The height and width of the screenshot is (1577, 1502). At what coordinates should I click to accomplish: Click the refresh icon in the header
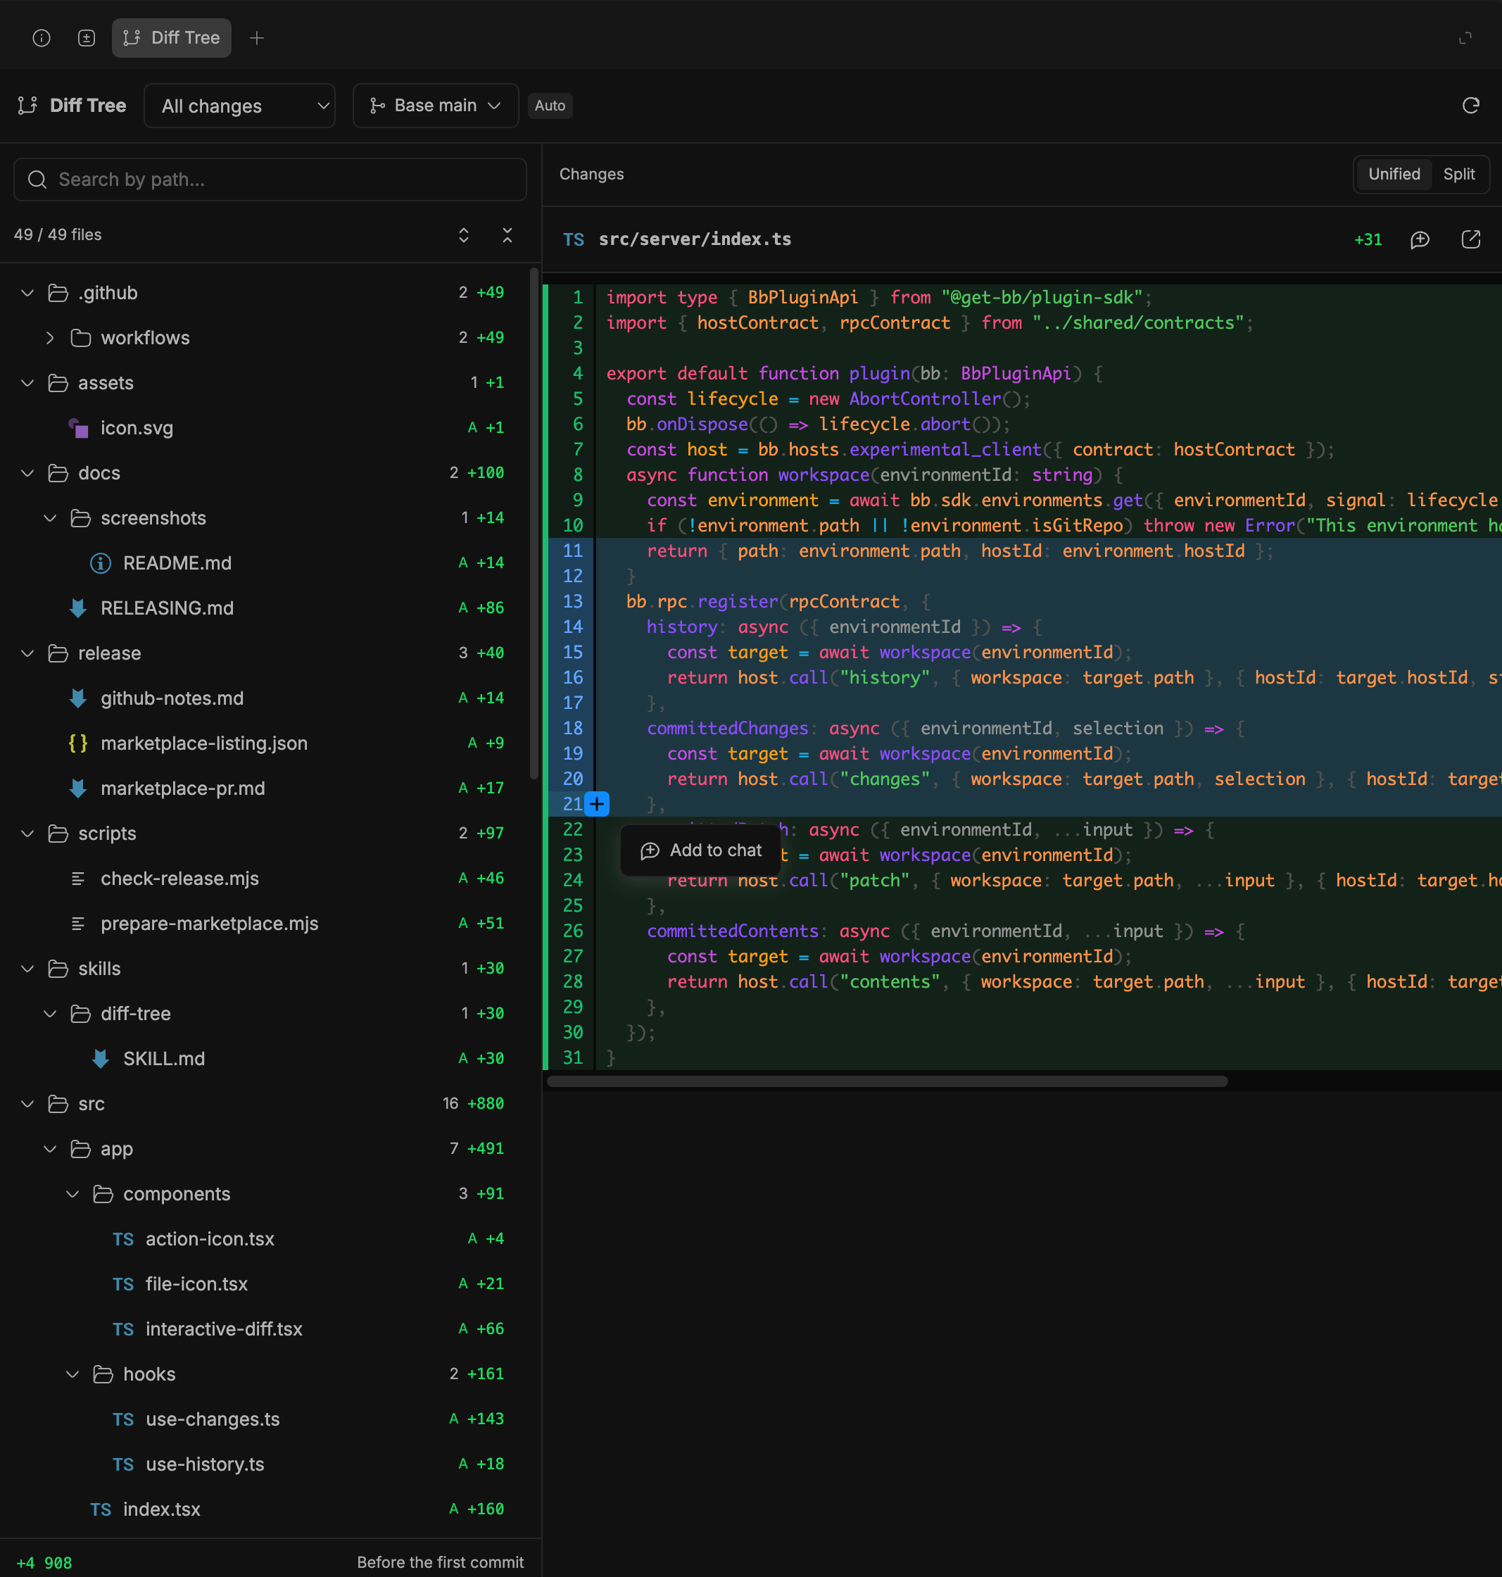pos(1470,106)
